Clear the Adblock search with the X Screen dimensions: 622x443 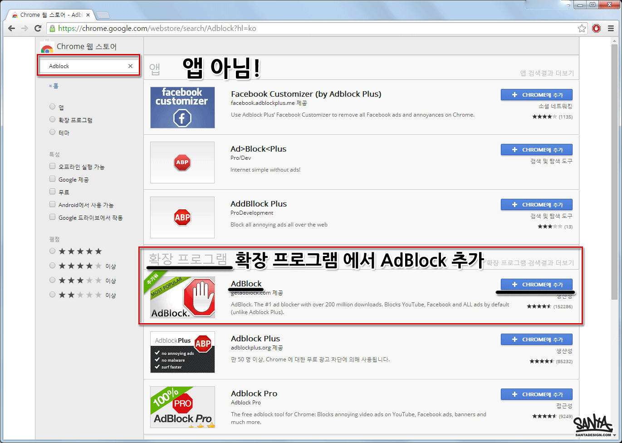point(130,66)
